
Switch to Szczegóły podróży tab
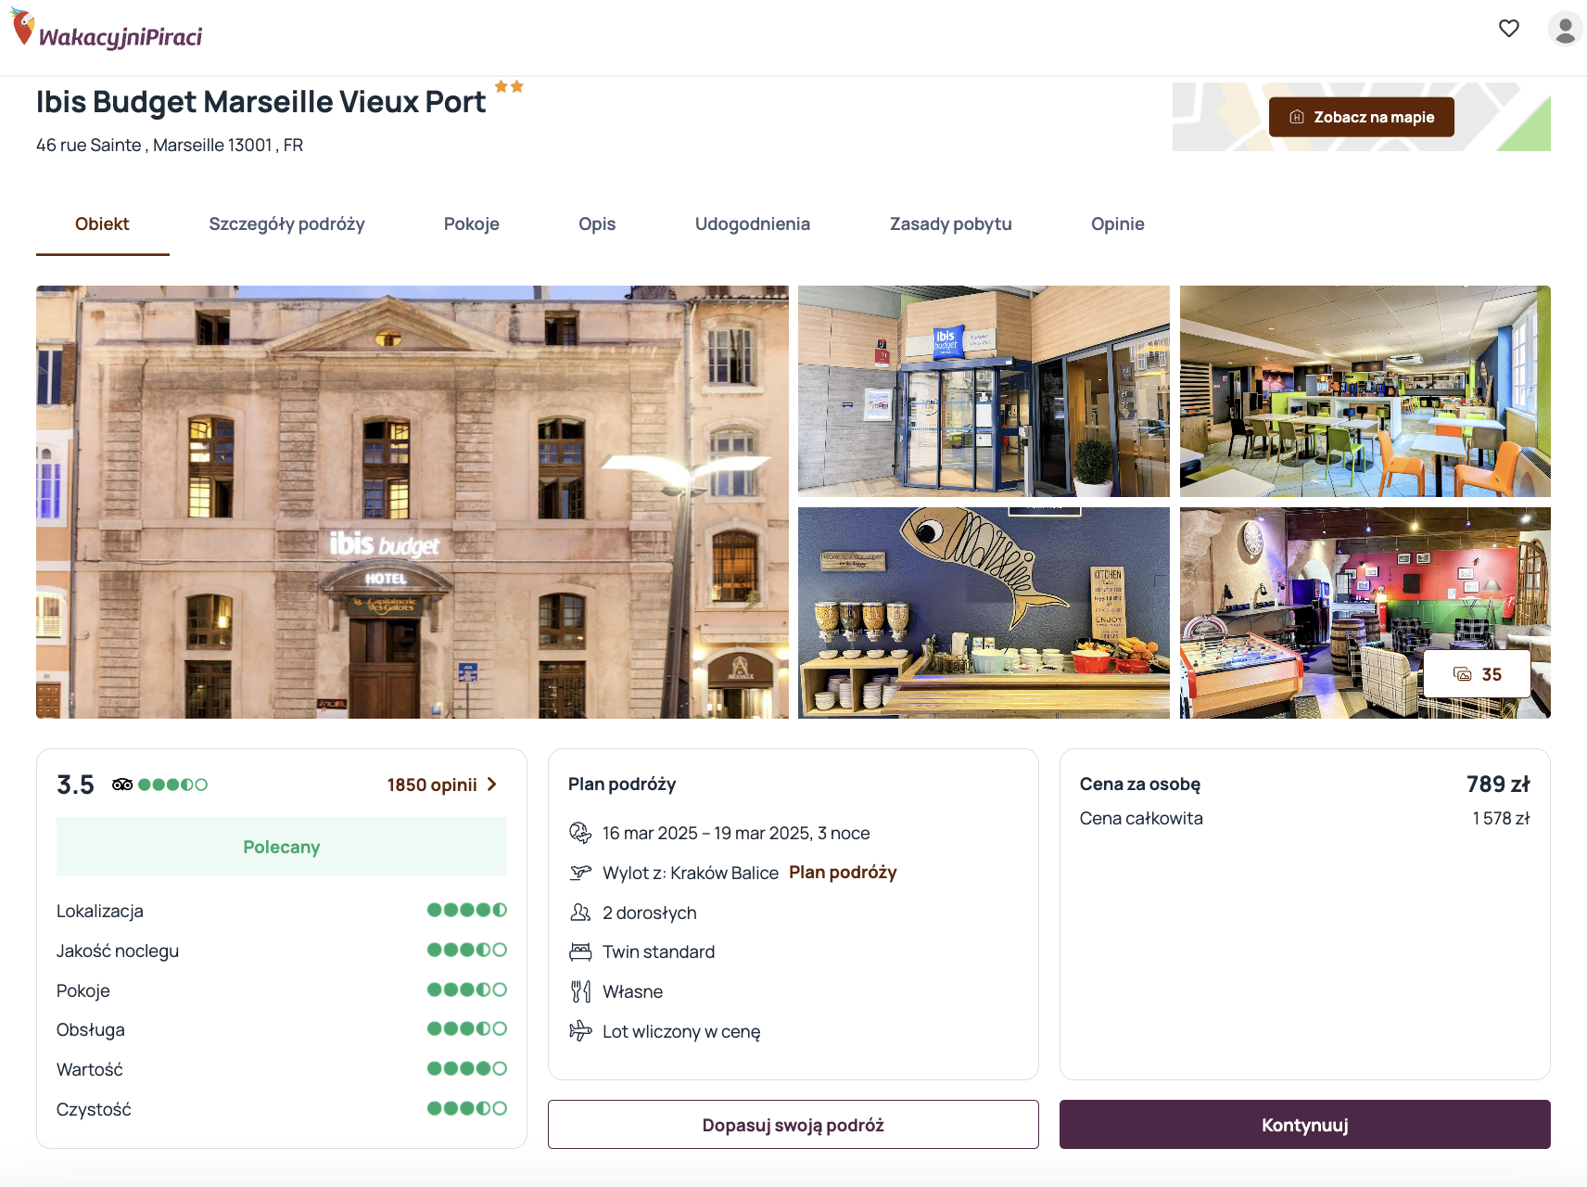tap(286, 223)
